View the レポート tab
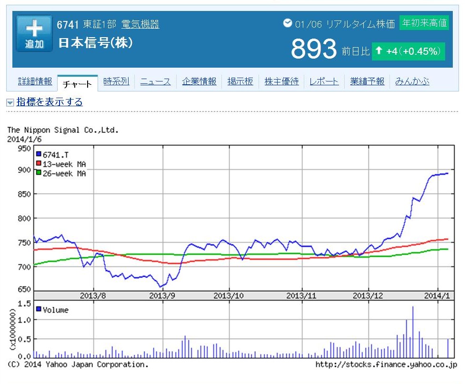Viewport: 469px width, 384px height. point(324,81)
